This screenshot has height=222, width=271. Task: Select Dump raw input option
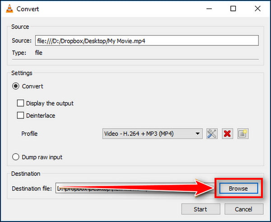click(x=16, y=157)
